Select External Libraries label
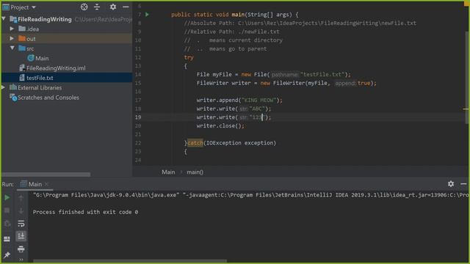 point(40,88)
